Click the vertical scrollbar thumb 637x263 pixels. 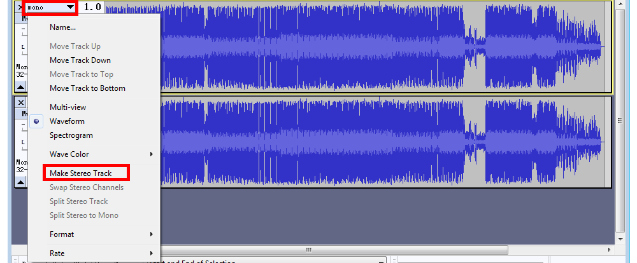pos(620,120)
